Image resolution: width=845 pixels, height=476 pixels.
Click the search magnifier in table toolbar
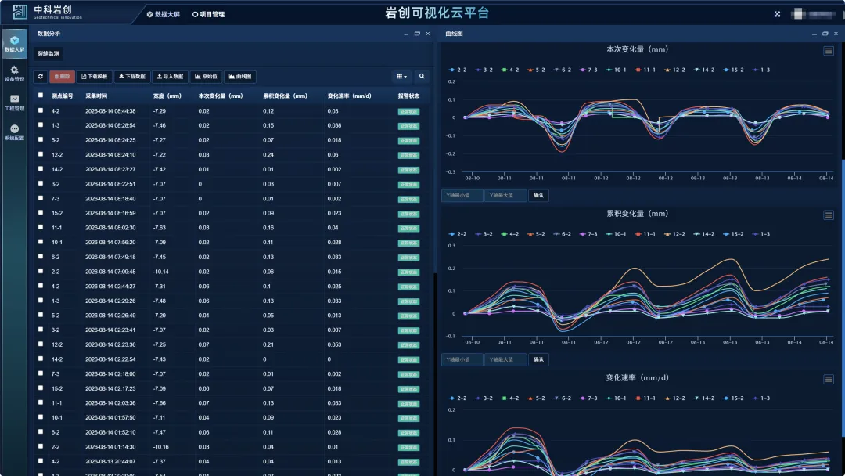(422, 77)
